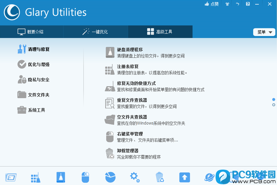Viewport: 277px width, 185px height.
Task: Click bottom toolbar registry repair icon
Action: tap(36, 177)
